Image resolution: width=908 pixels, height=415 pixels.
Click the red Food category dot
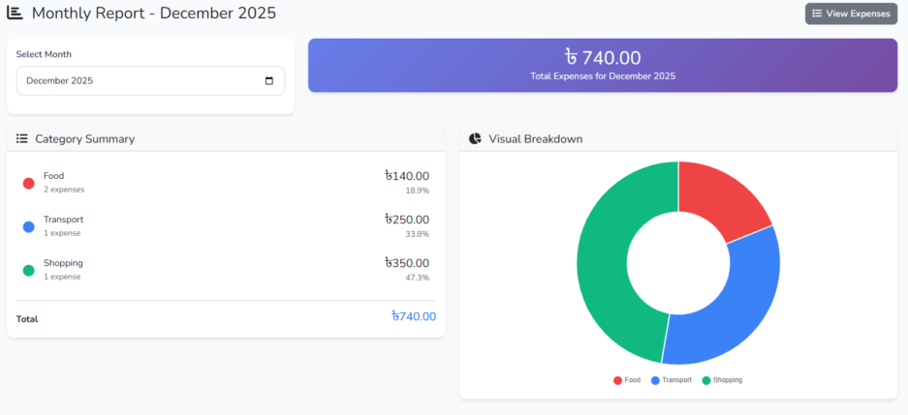point(28,183)
